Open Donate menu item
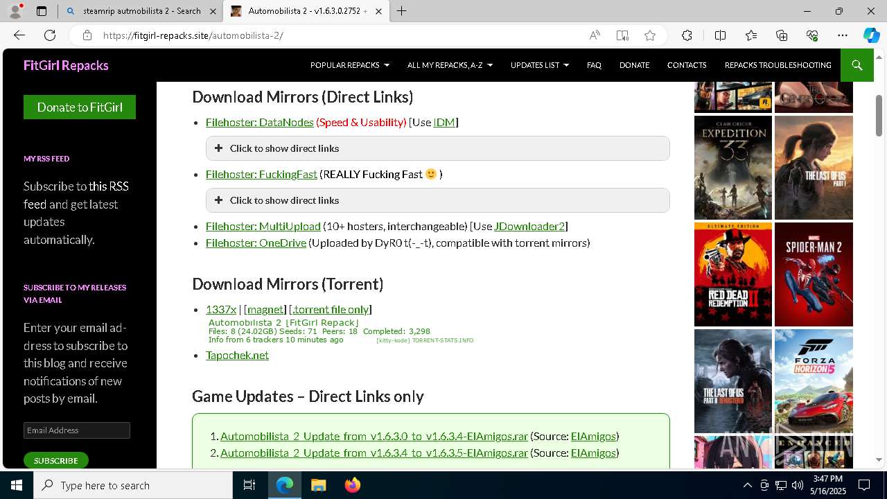Viewport: 887px width, 499px height. (x=634, y=65)
